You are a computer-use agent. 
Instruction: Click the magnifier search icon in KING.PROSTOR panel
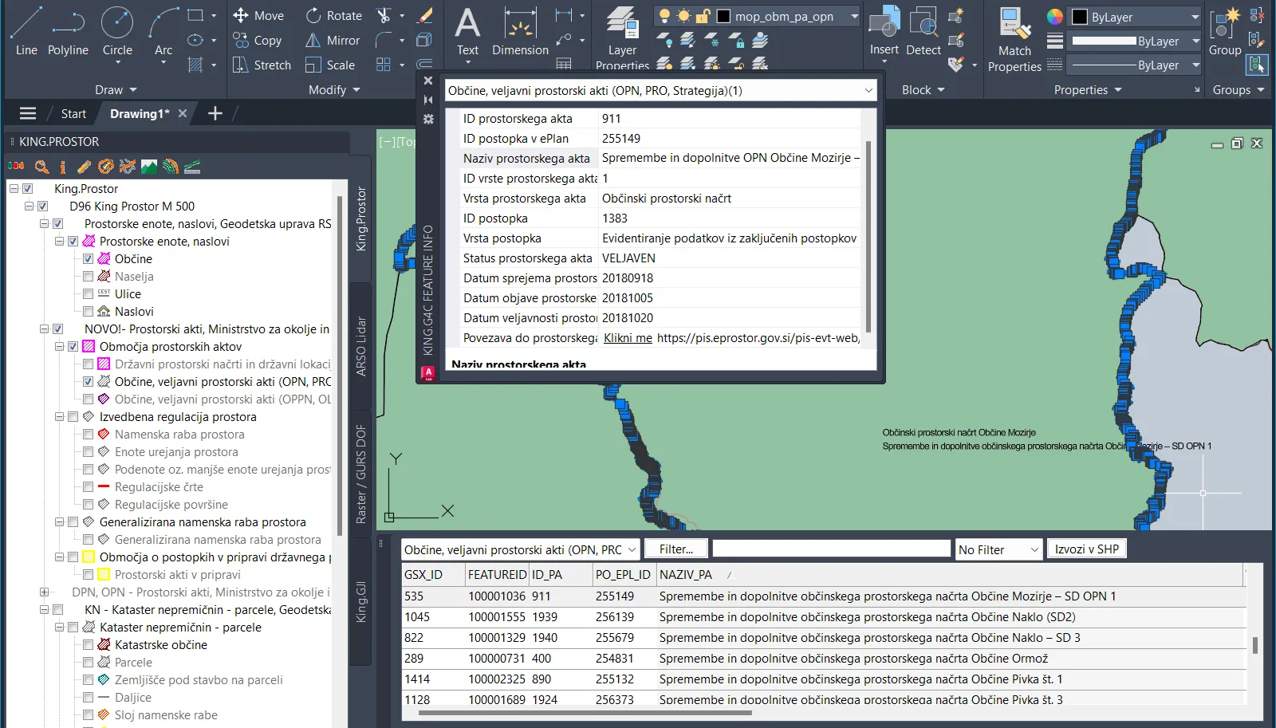(41, 167)
